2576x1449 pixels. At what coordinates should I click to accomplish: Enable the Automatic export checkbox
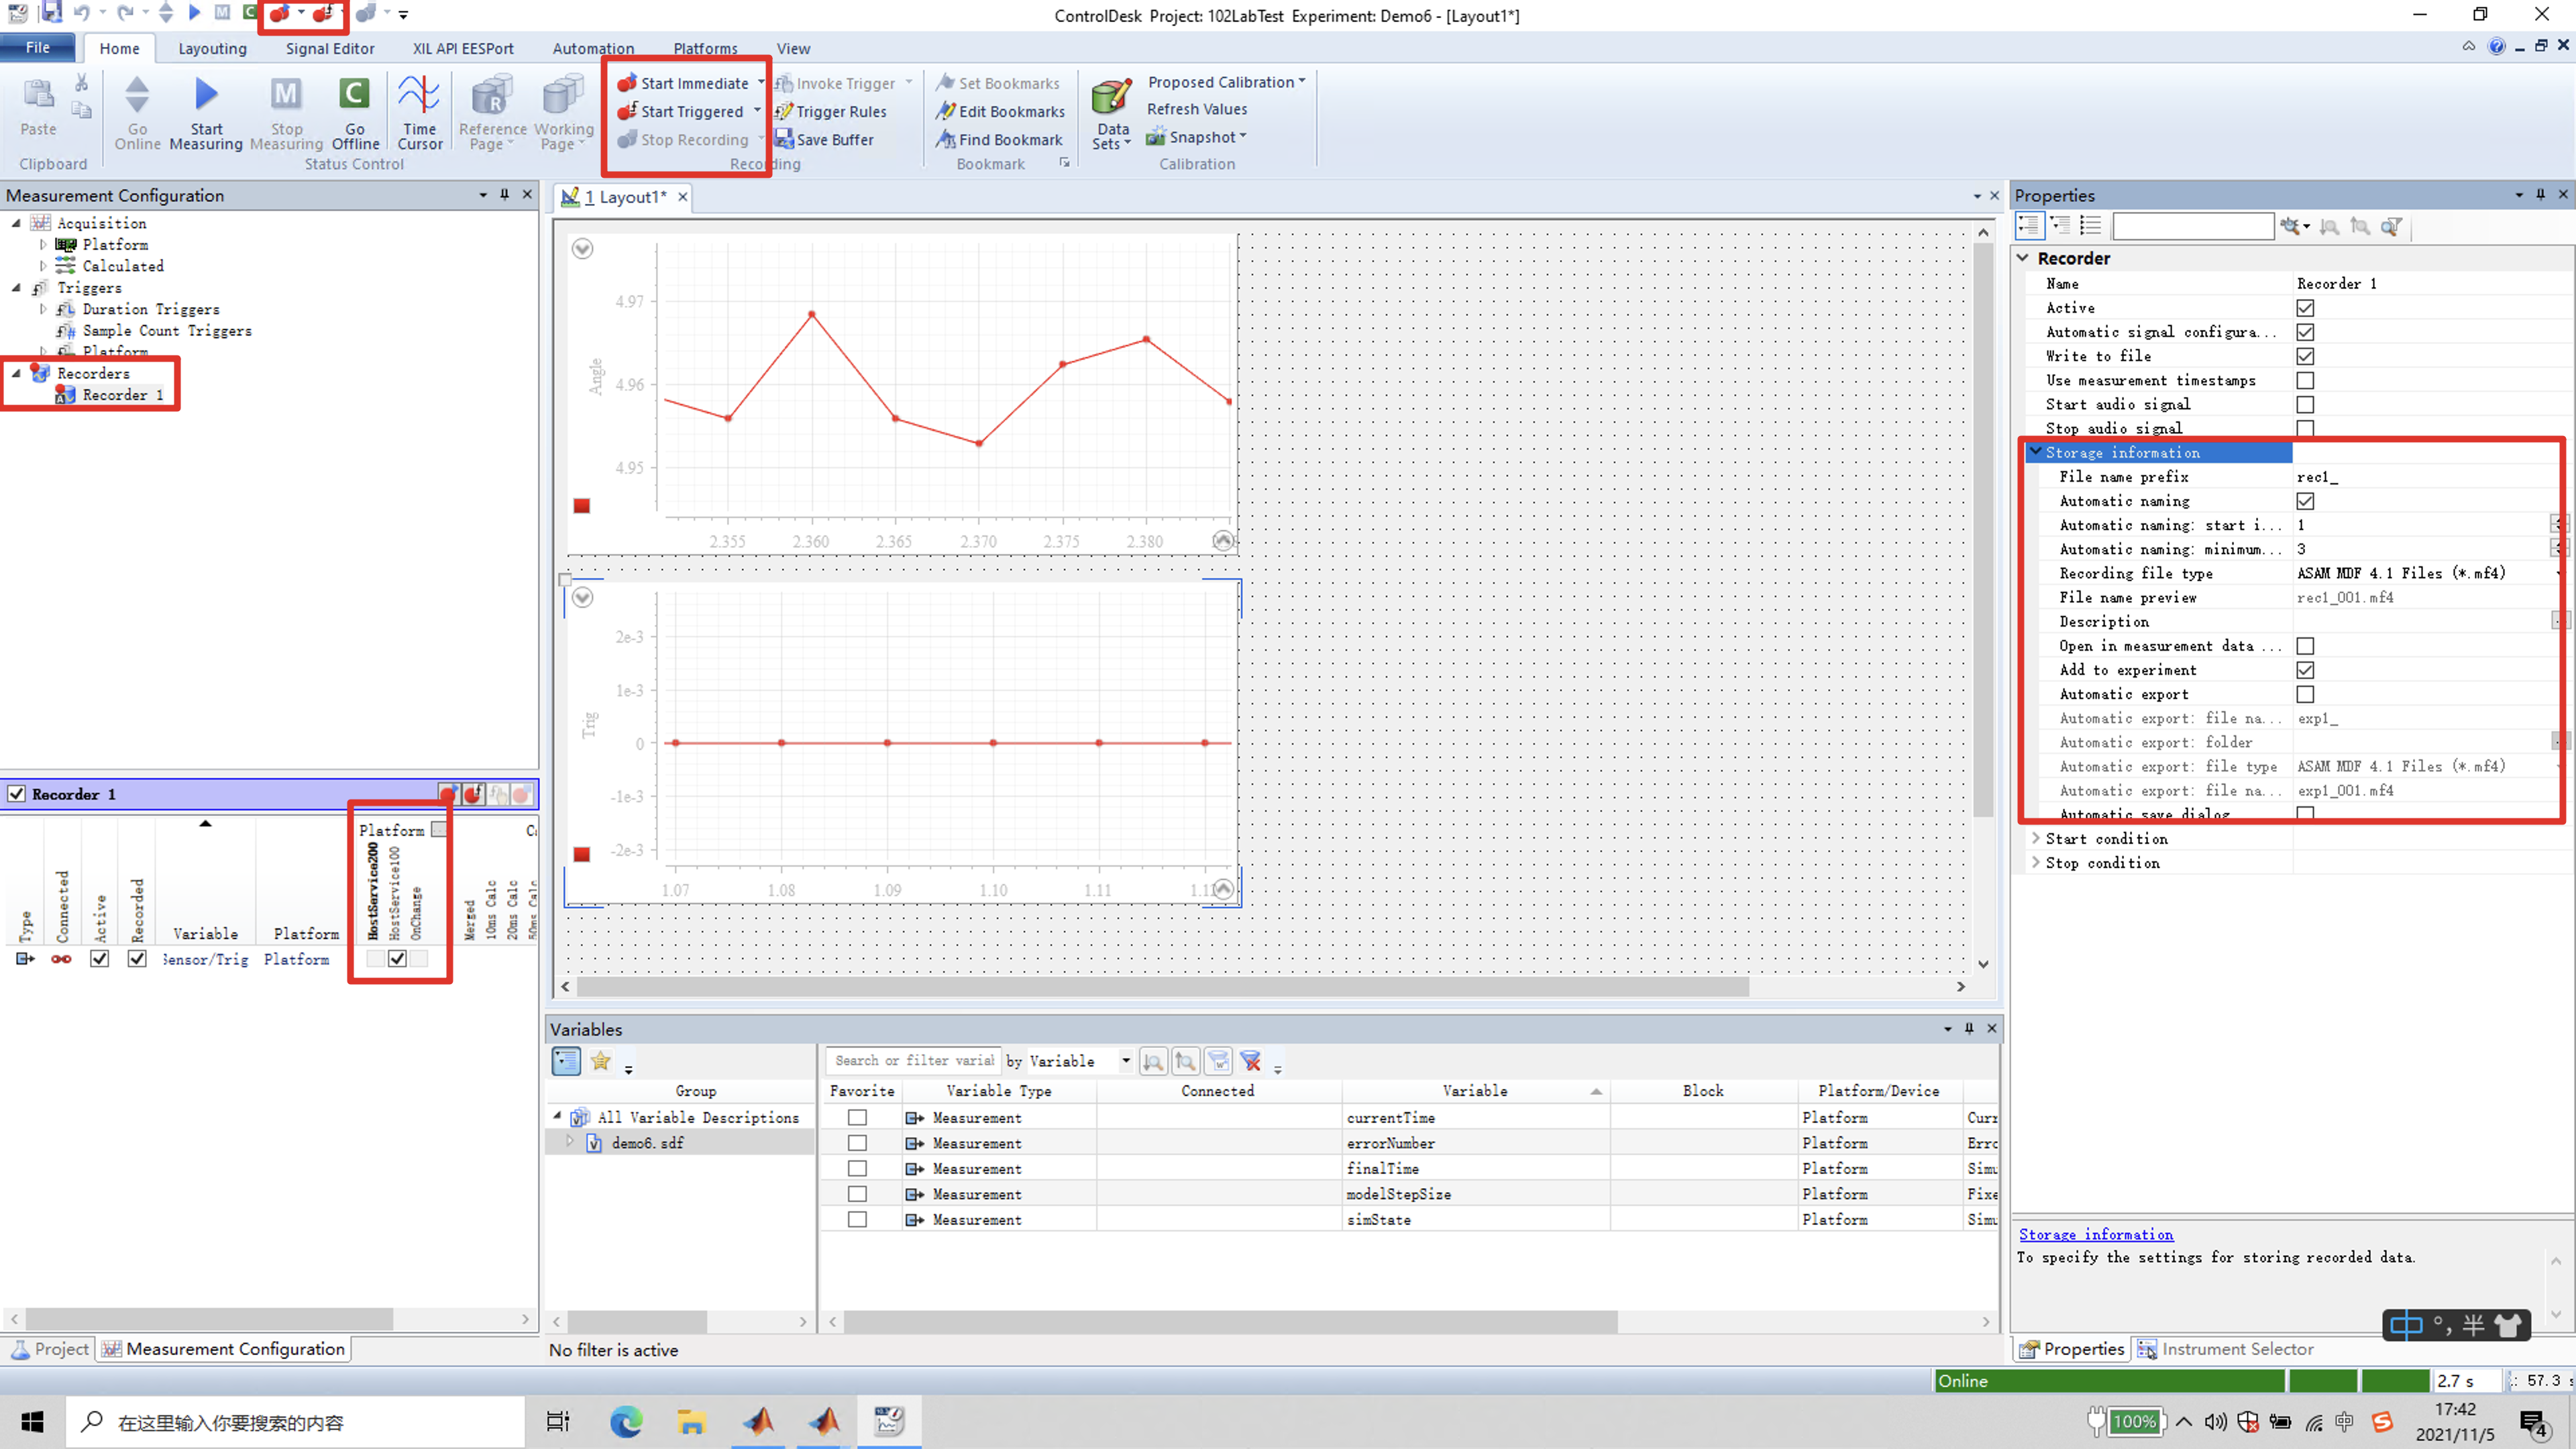(x=2304, y=694)
